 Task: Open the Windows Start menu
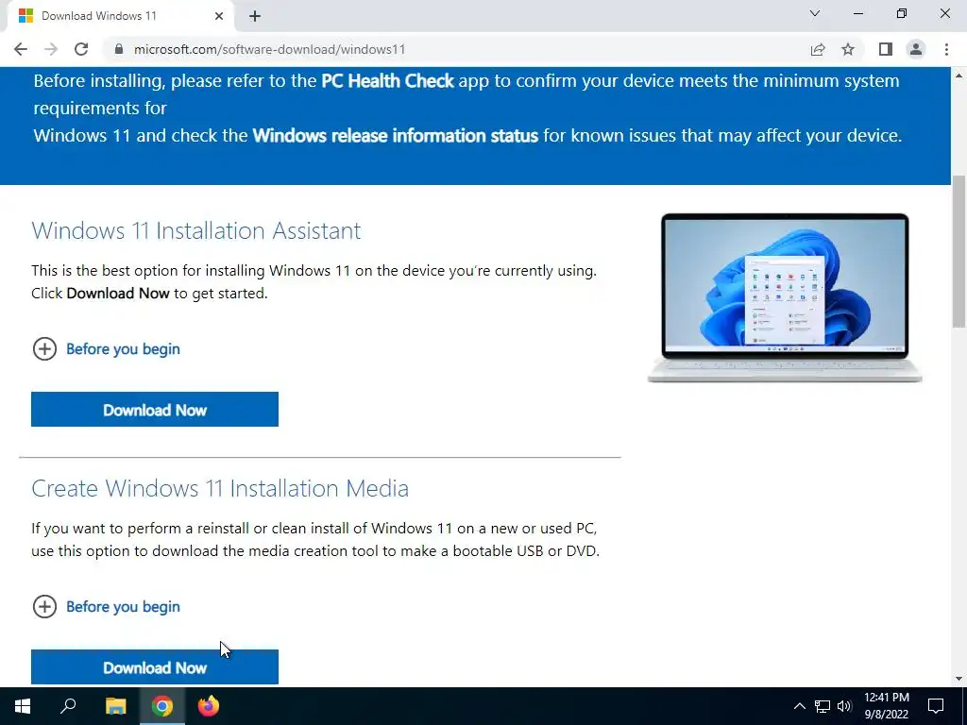(23, 706)
